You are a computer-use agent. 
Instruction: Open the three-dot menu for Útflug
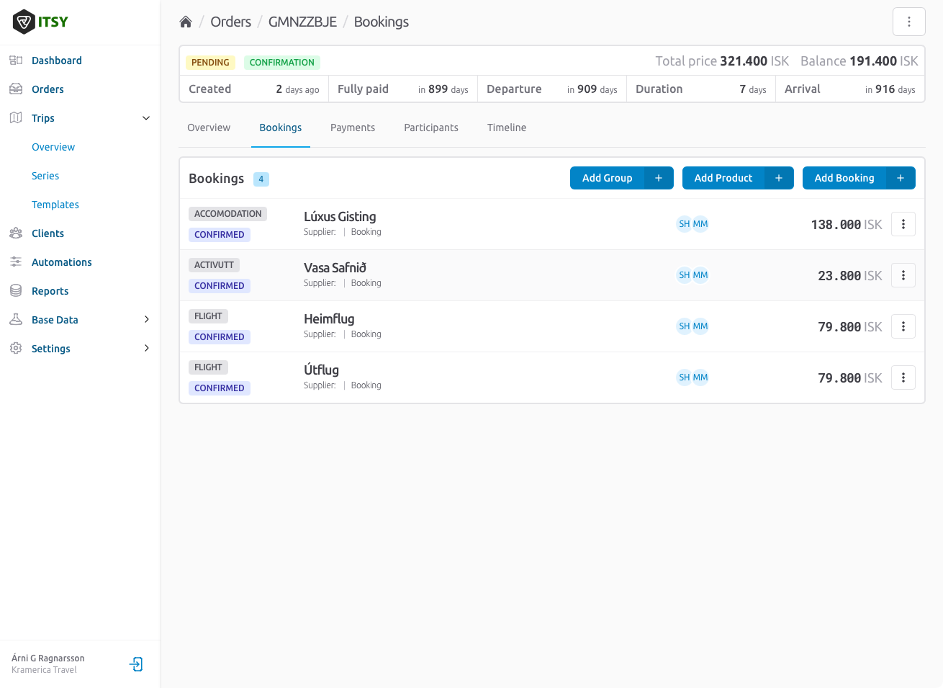[903, 377]
